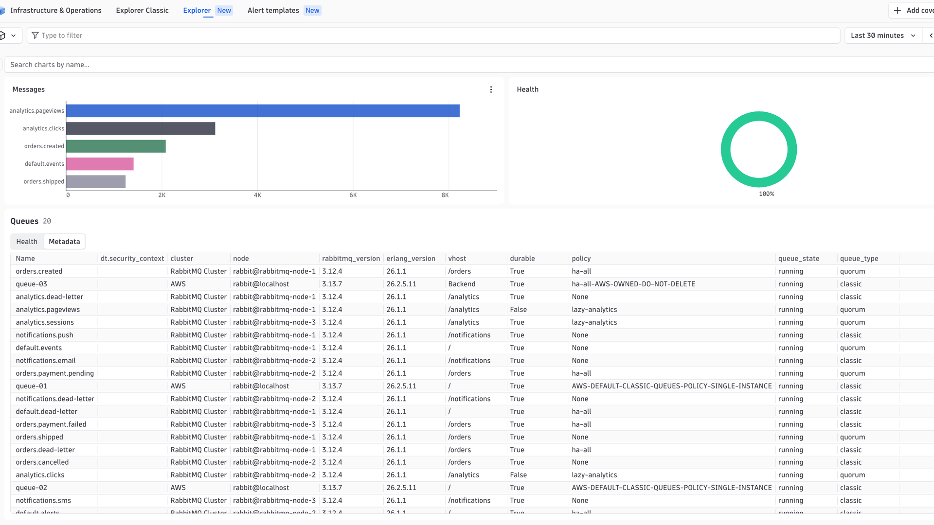
Task: Select orders.shipped in the Queues table
Action: point(39,437)
